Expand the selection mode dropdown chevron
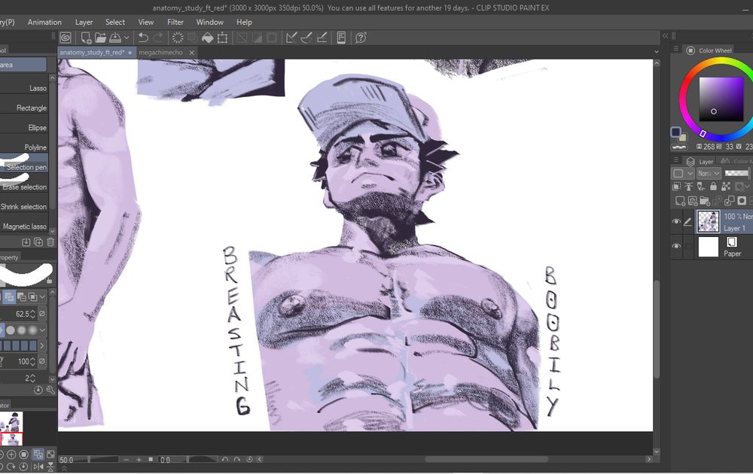This screenshot has width=753, height=474. (x=42, y=297)
